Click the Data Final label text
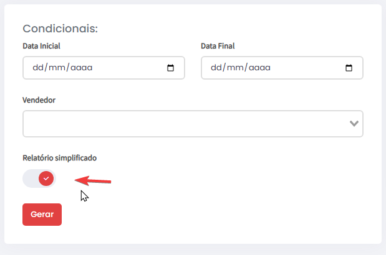 [x=218, y=46]
